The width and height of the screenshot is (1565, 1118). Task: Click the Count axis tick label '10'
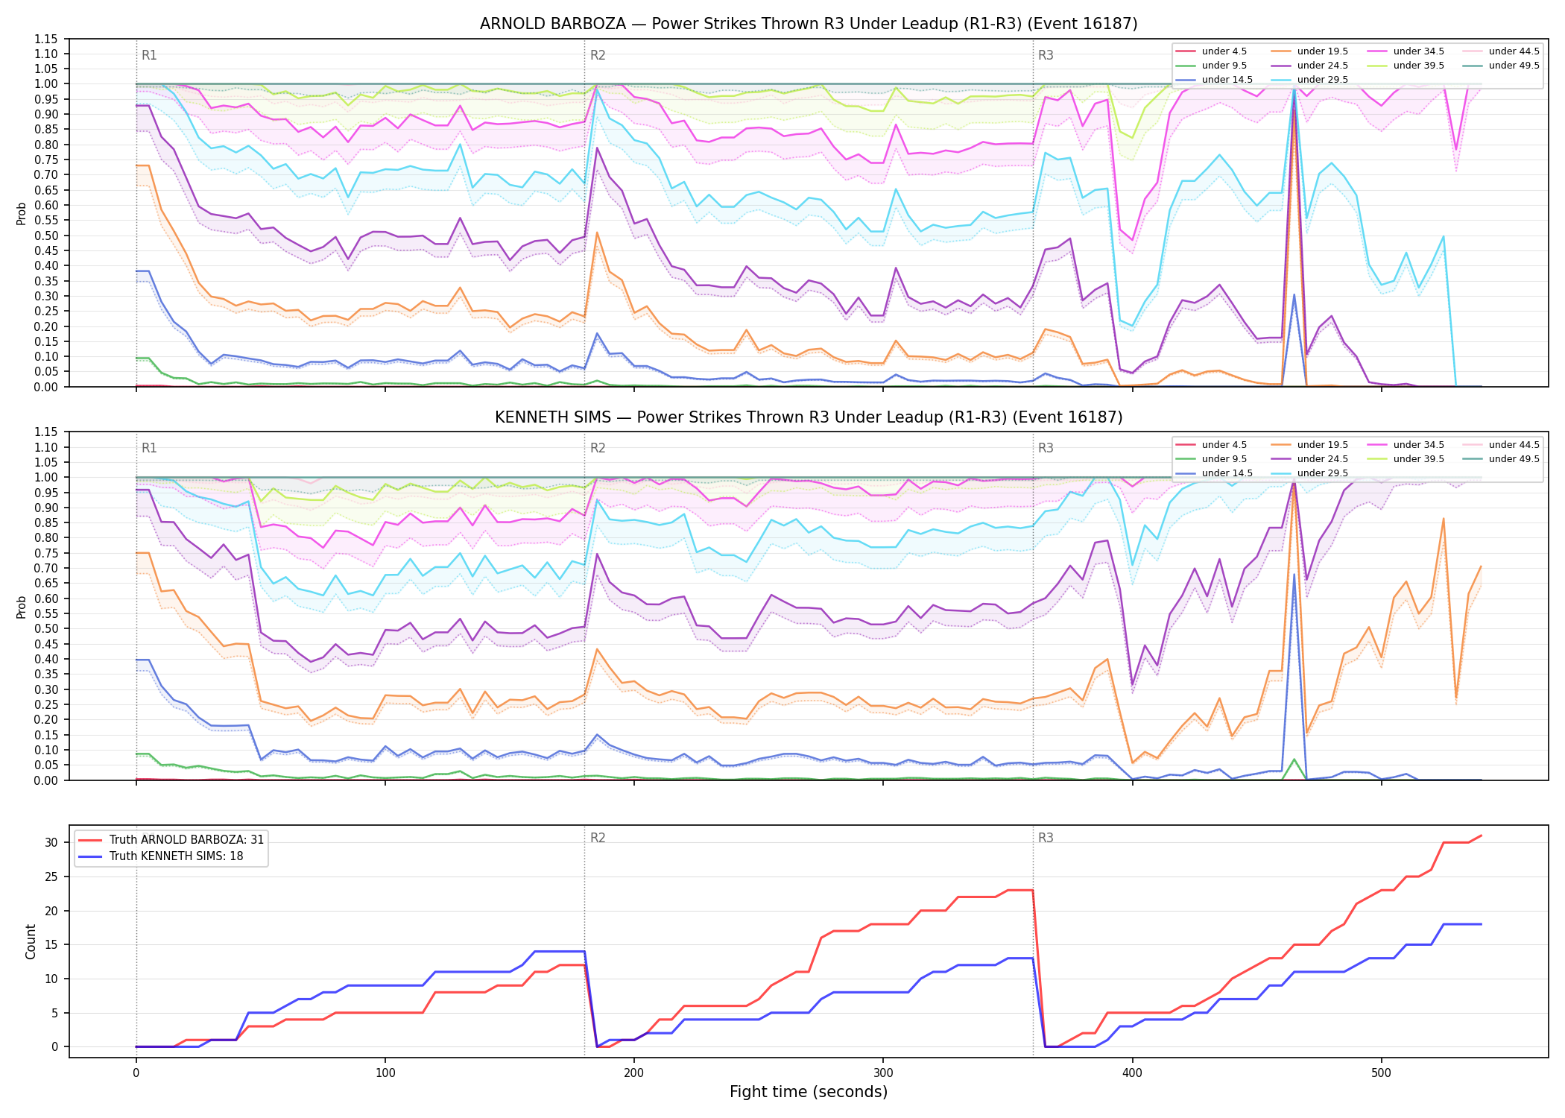[x=51, y=979]
